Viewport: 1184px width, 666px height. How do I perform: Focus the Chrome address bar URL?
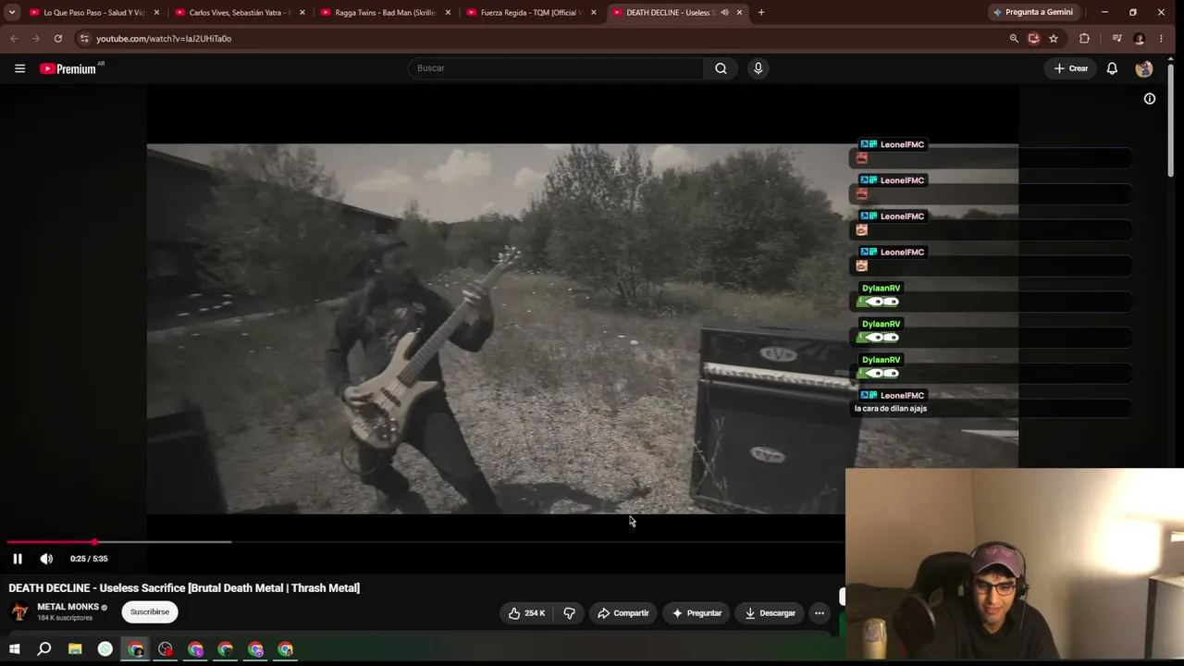(164, 39)
